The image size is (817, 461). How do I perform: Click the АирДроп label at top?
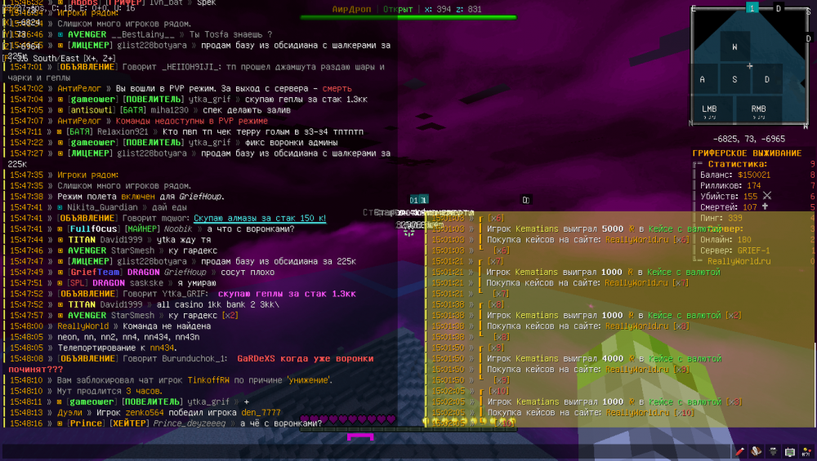(x=351, y=9)
